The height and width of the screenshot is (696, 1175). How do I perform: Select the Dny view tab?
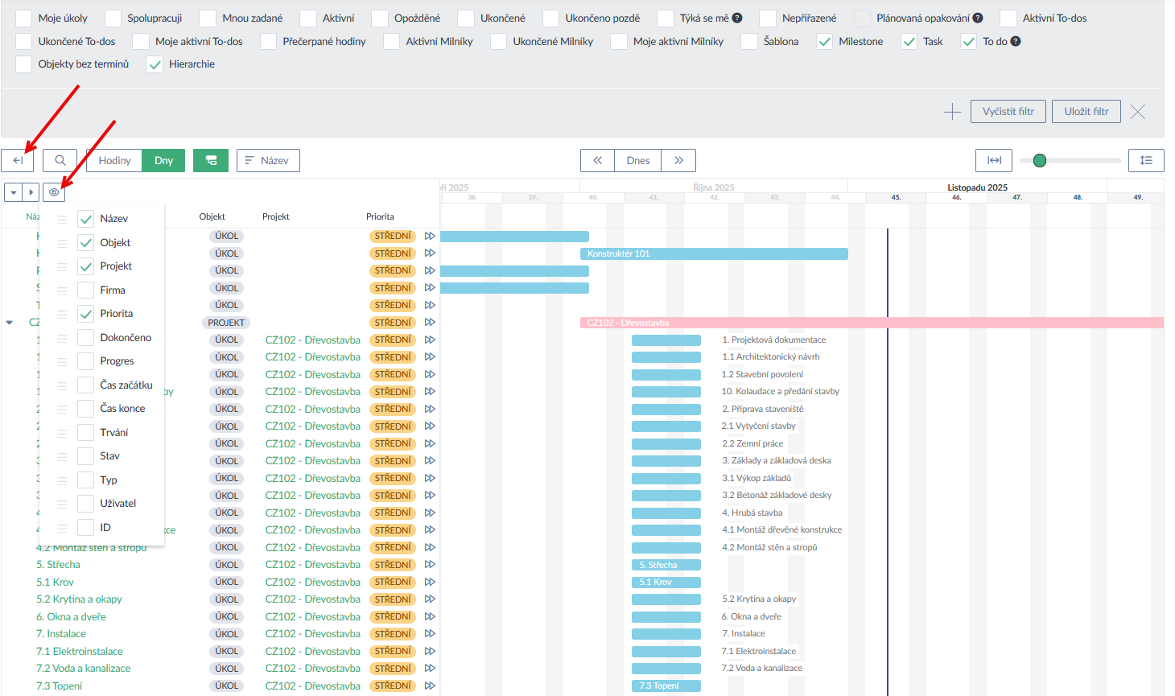coord(163,160)
